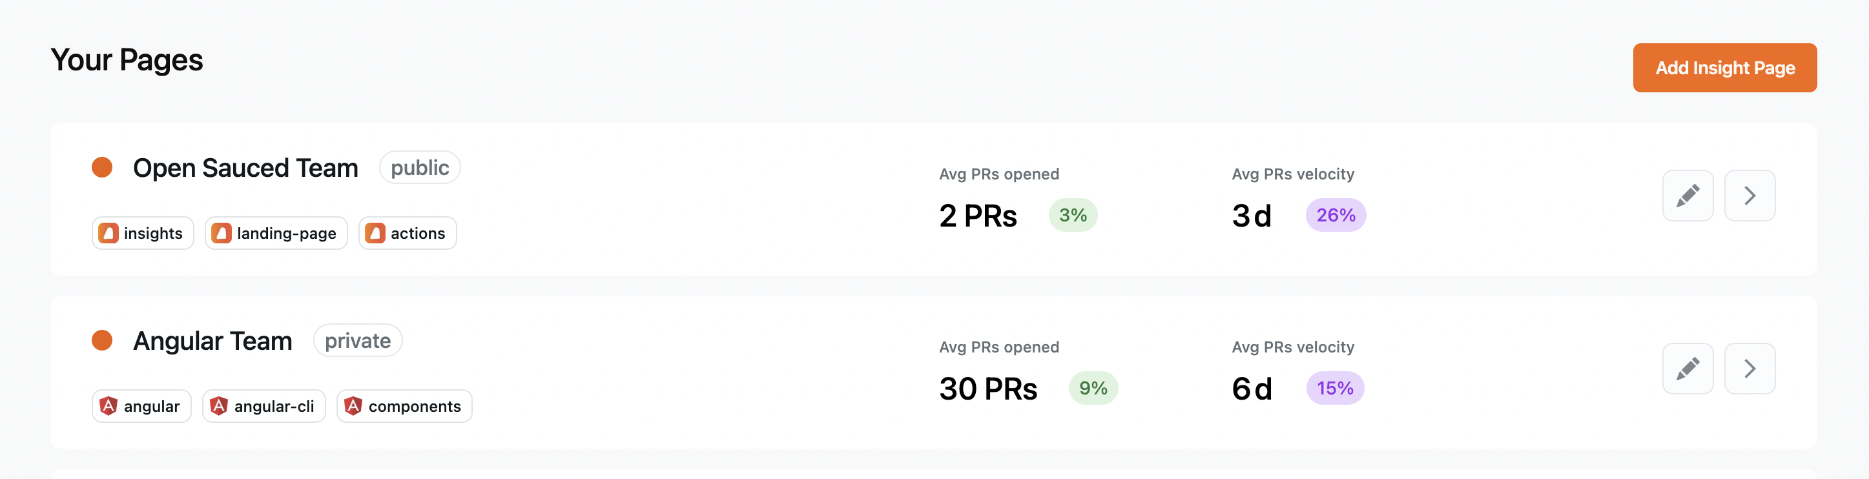Click the OpenSauced icon on the actions tag

(376, 233)
